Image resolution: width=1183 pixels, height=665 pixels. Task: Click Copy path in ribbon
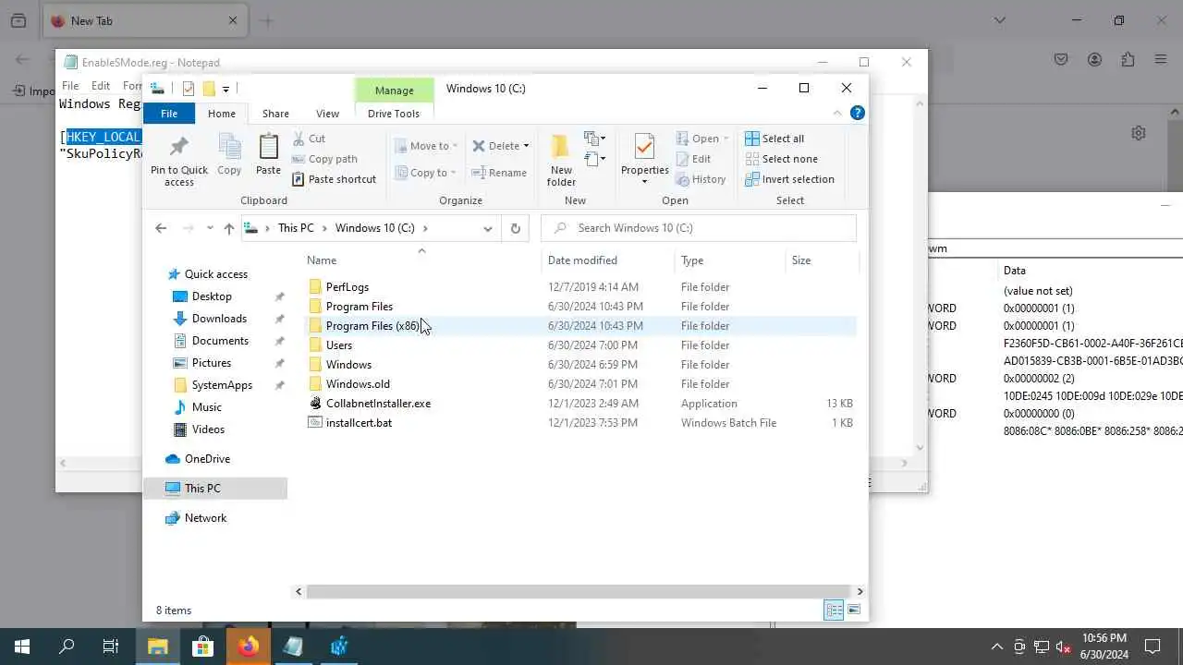pyautogui.click(x=324, y=159)
